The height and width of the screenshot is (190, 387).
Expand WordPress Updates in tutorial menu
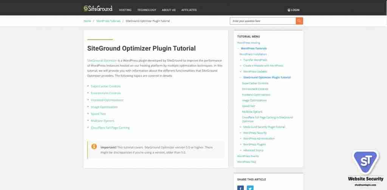(241, 71)
